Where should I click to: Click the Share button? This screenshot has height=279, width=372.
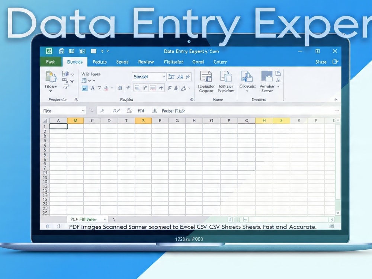(x=321, y=62)
